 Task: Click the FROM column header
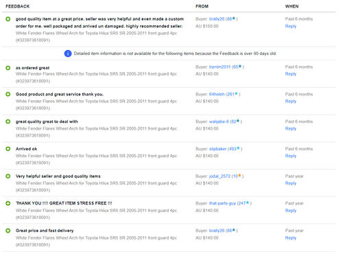point(202,6)
